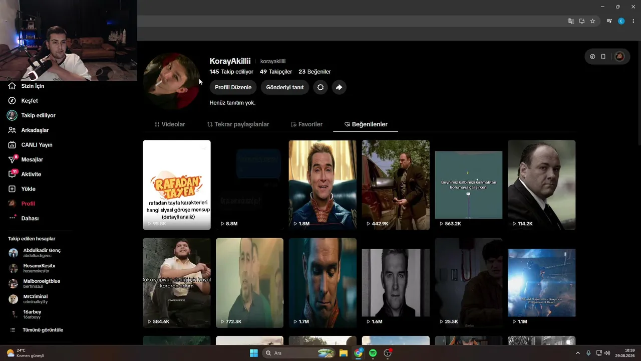The height and width of the screenshot is (361, 641).
Task: Click the profile settings gear icon
Action: [320, 87]
